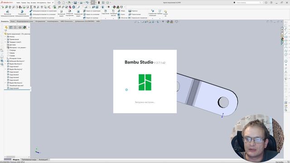The image size is (290, 163).
Task: Expand the Вырез-Вытянуть1 feature
Action: pyautogui.click(x=5, y=64)
